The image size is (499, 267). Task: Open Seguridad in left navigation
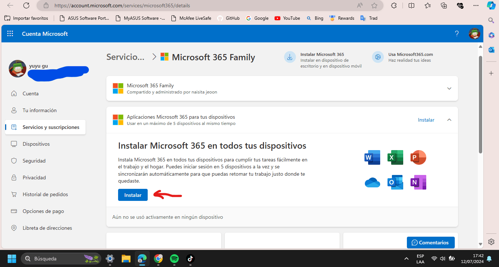45,161
